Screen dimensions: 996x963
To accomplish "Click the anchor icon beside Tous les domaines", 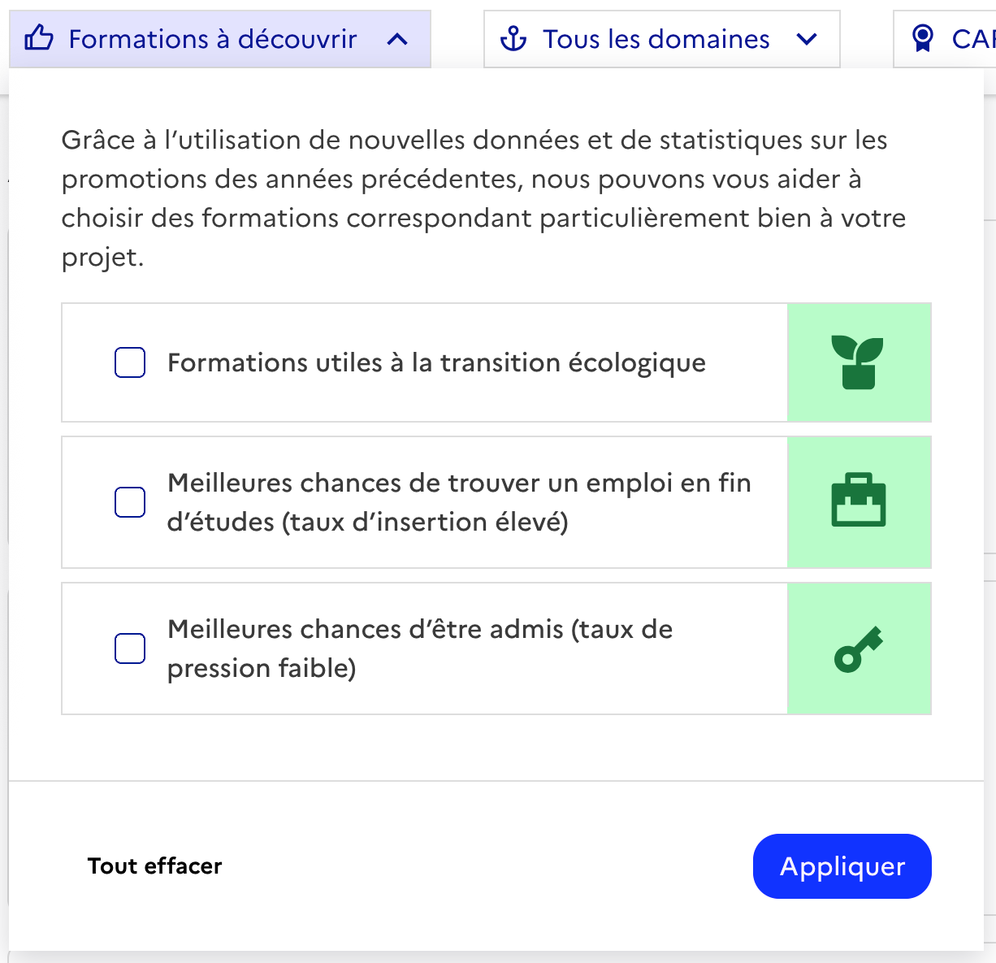I will coord(513,38).
